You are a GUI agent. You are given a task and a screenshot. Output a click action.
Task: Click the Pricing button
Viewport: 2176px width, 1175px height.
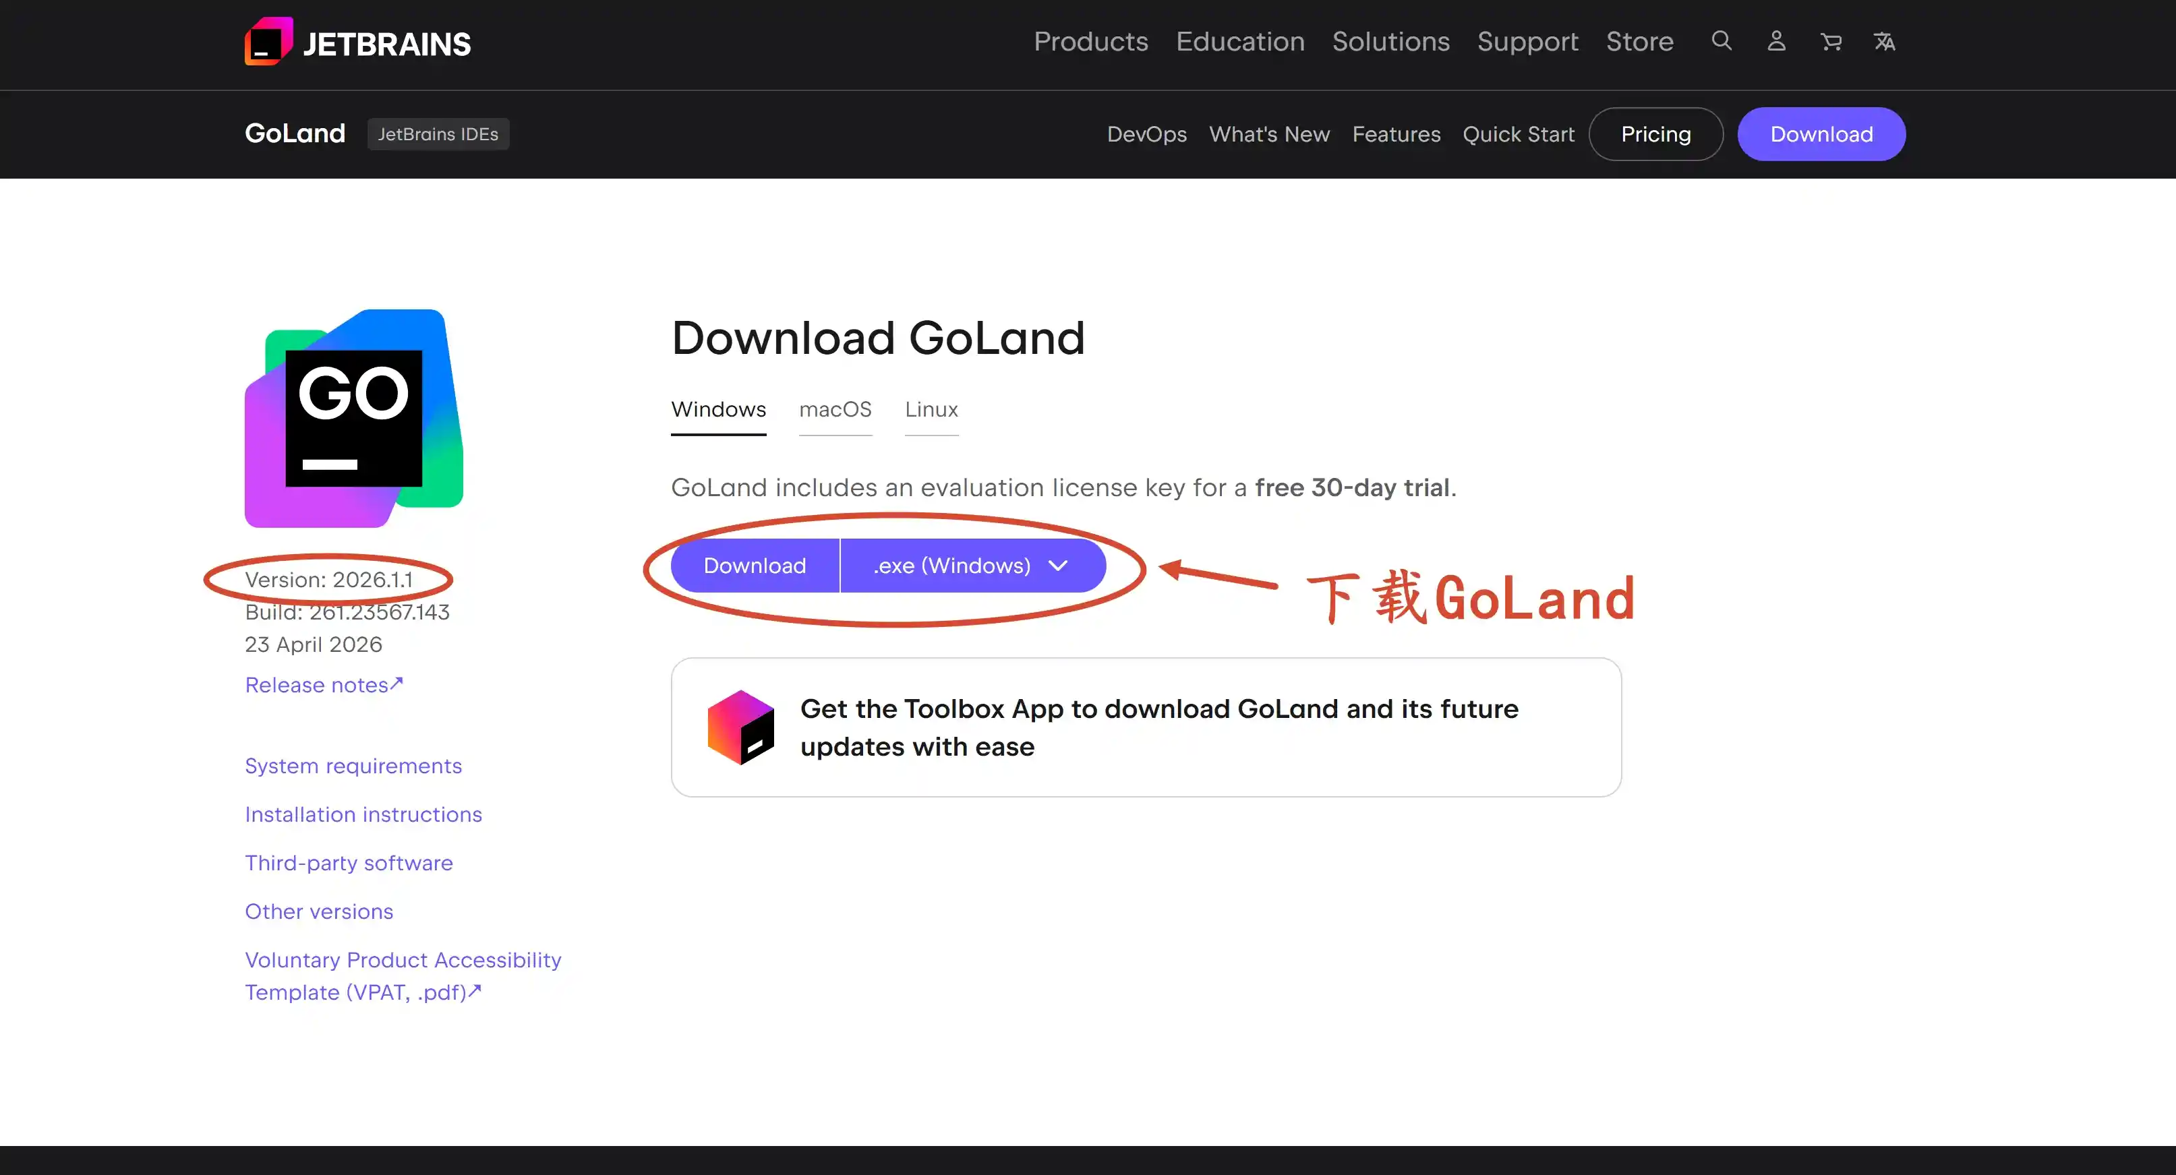point(1655,134)
